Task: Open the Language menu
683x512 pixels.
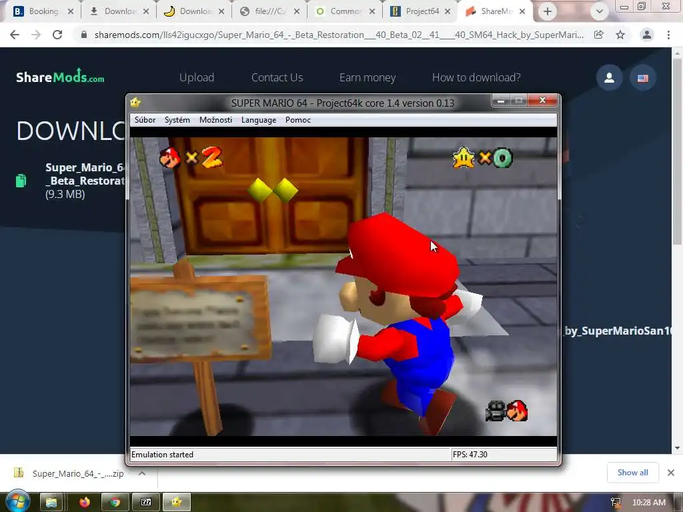Action: 258,120
